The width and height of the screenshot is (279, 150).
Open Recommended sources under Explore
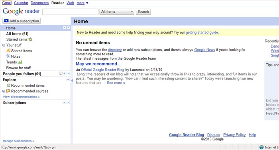(30, 91)
